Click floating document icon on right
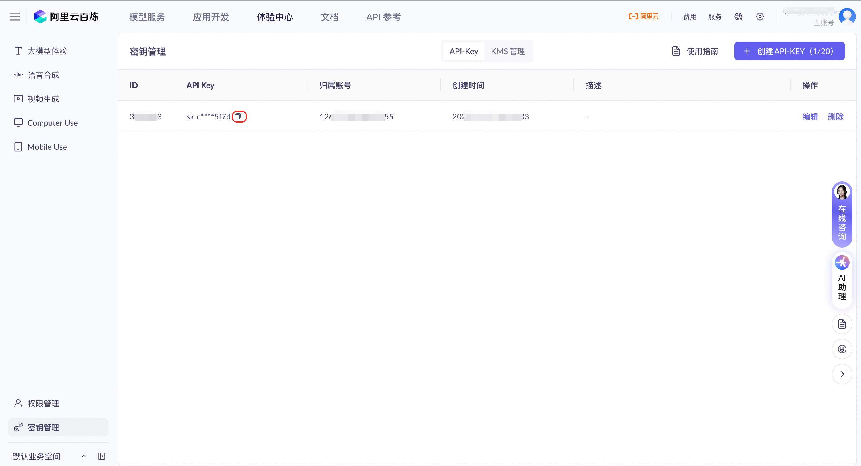This screenshot has height=466, width=861. pos(842,324)
